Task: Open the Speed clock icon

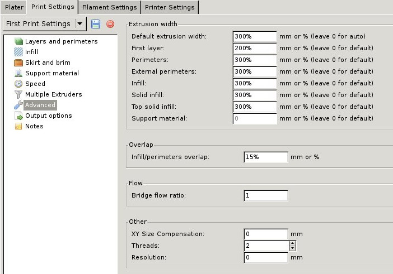Action: (19, 84)
